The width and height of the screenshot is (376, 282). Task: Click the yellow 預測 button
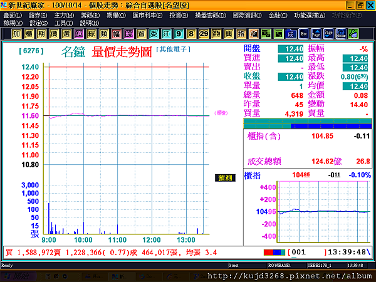pos(225,178)
